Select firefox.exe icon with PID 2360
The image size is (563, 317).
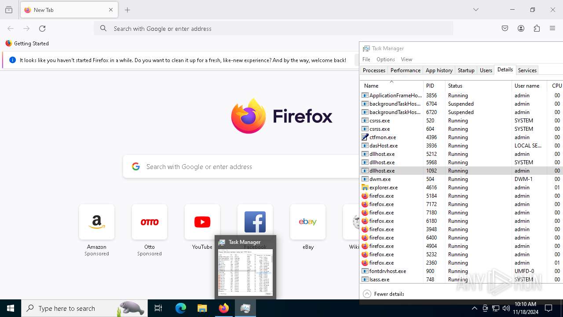(365, 262)
